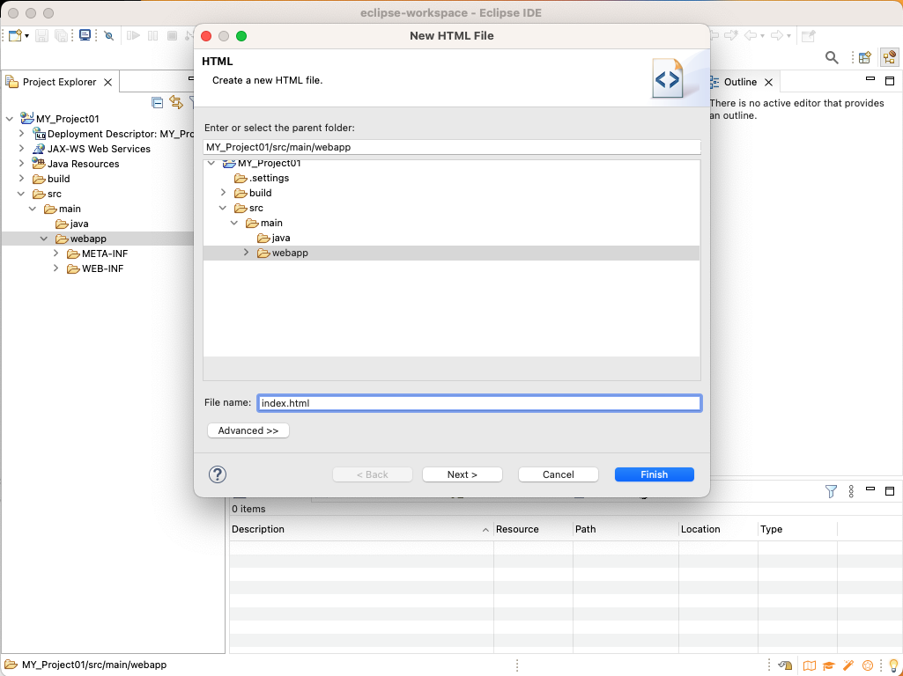
Task: Select java folder in dialog tree
Action: 280,238
